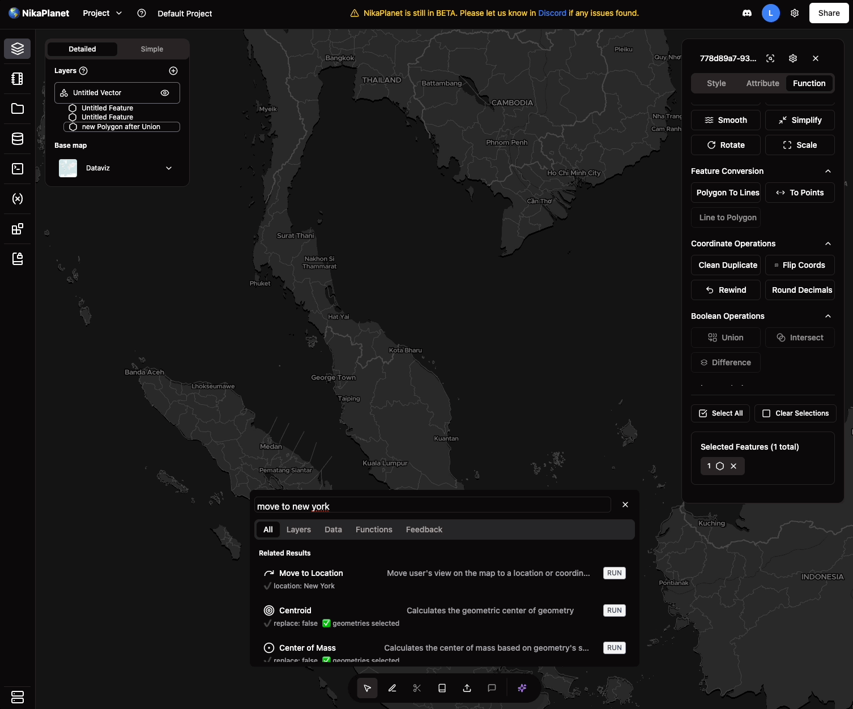Viewport: 853px width, 709px height.
Task: Open the extensions blocks icon in the sidebar
Action: pos(18,229)
